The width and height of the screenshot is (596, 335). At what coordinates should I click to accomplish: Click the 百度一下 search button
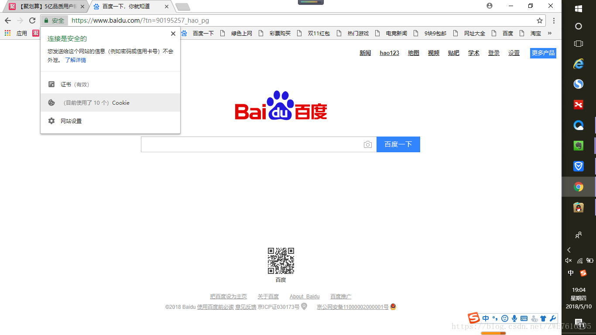[398, 144]
